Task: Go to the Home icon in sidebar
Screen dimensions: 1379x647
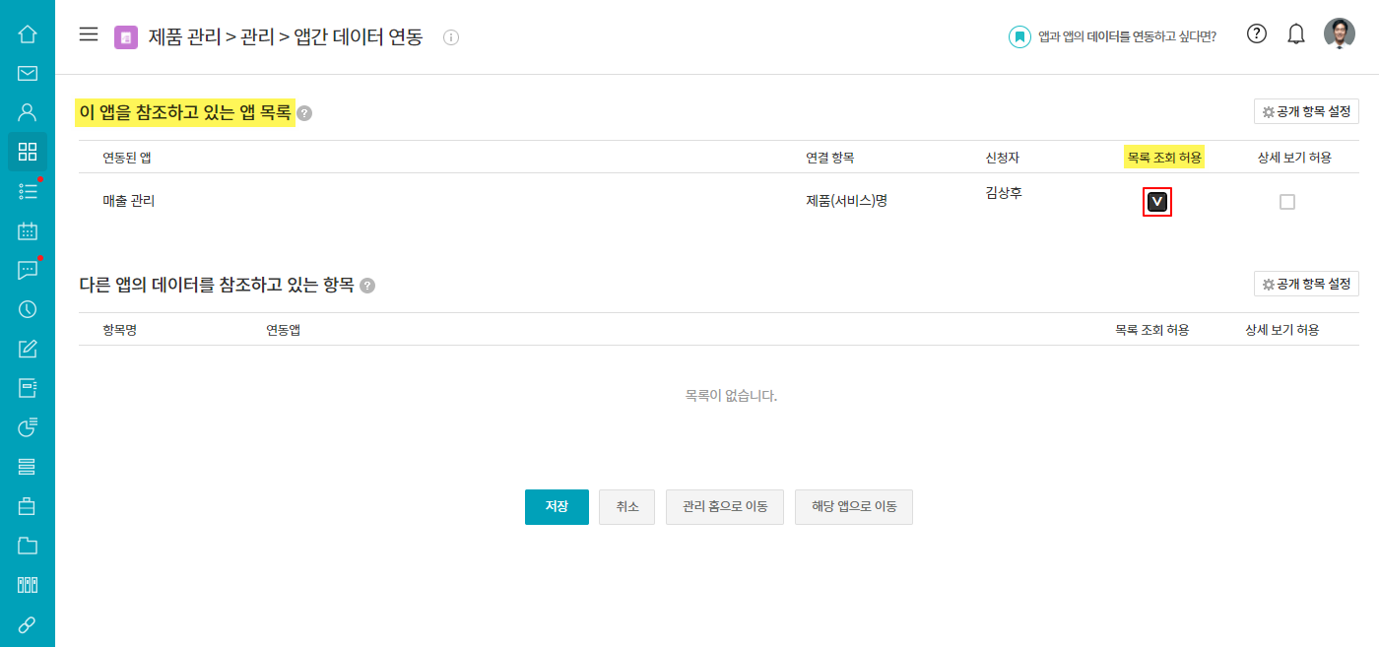Action: pyautogui.click(x=28, y=34)
